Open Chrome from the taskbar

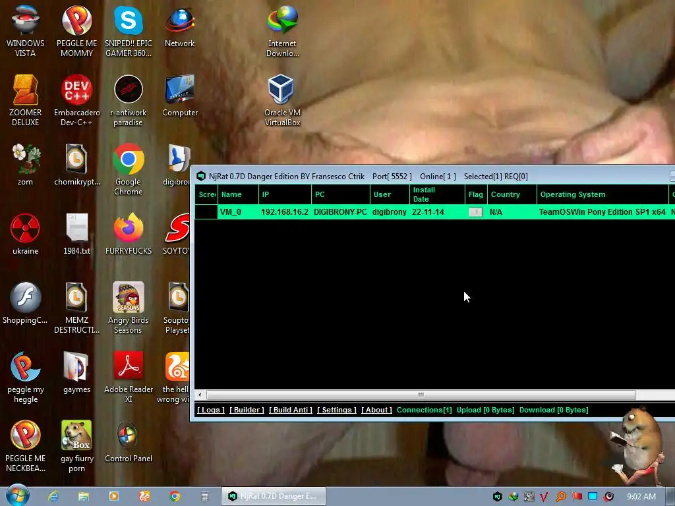[x=175, y=496]
